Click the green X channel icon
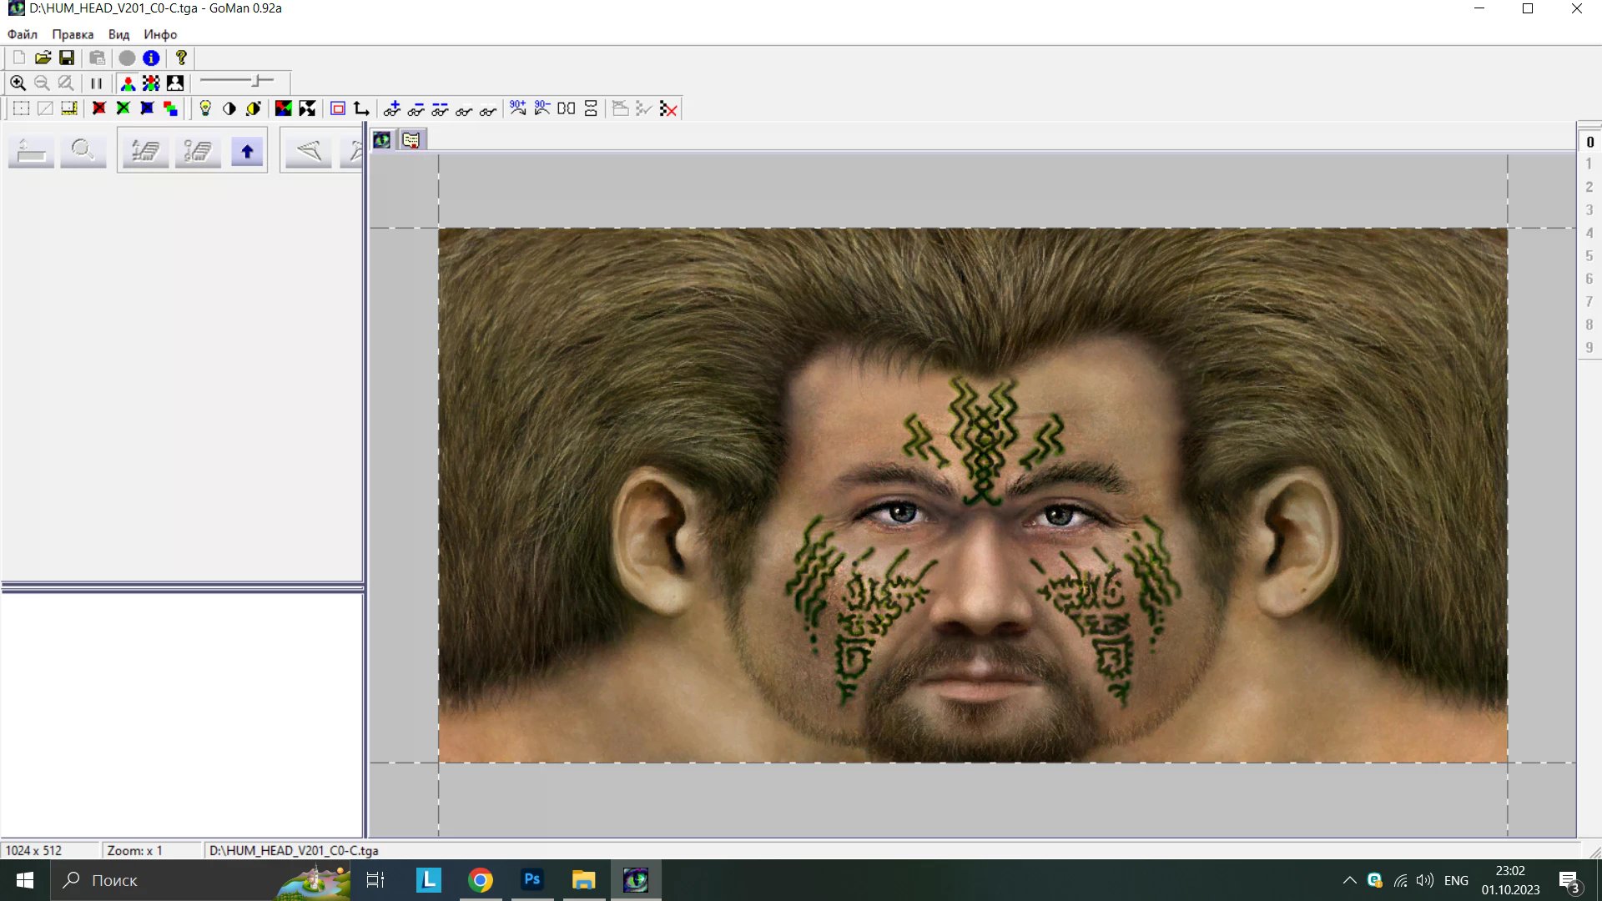 point(123,108)
